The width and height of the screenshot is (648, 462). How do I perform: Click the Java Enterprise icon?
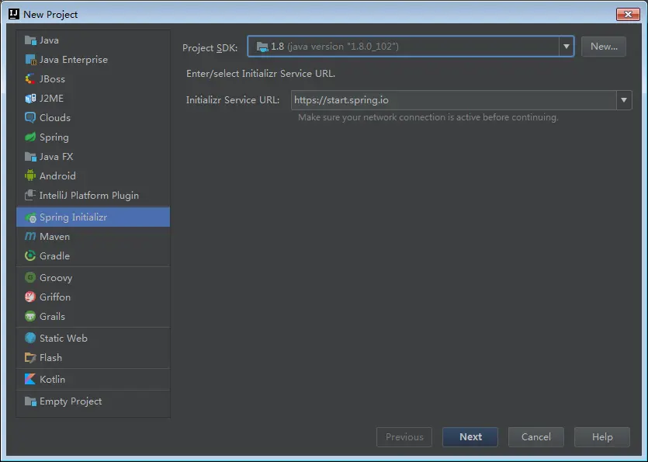pos(30,60)
